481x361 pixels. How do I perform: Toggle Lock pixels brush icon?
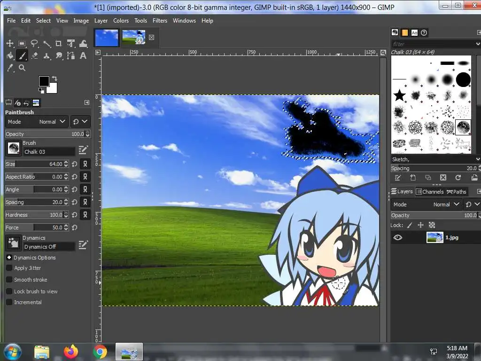point(410,225)
